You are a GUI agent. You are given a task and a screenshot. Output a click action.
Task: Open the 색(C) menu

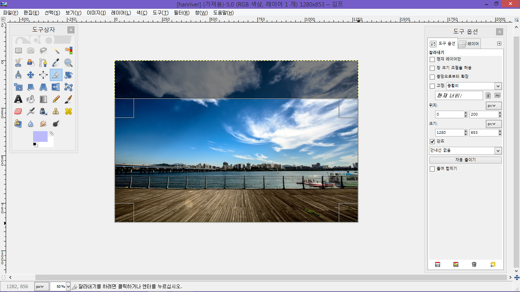pyautogui.click(x=142, y=13)
